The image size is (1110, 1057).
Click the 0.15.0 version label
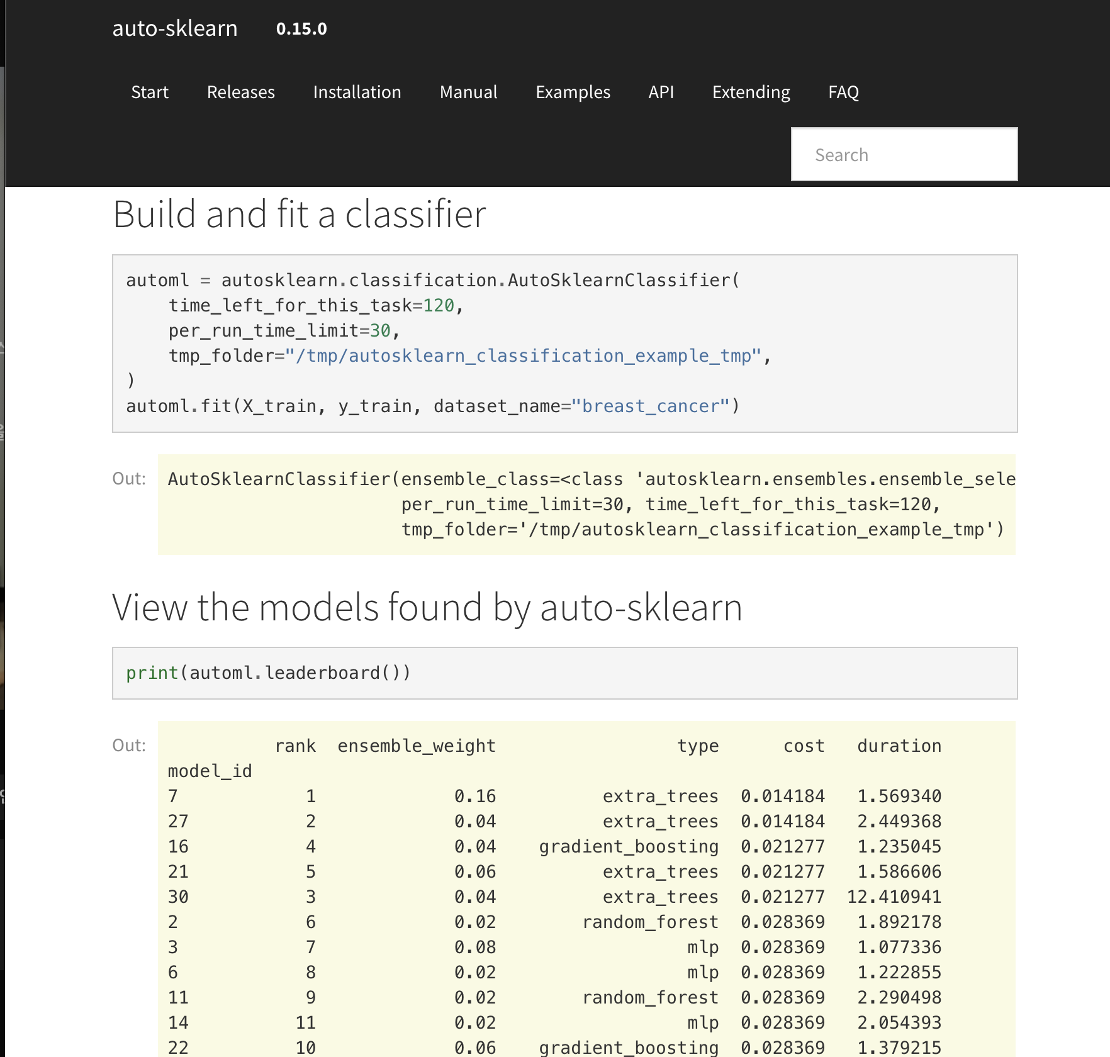(301, 29)
